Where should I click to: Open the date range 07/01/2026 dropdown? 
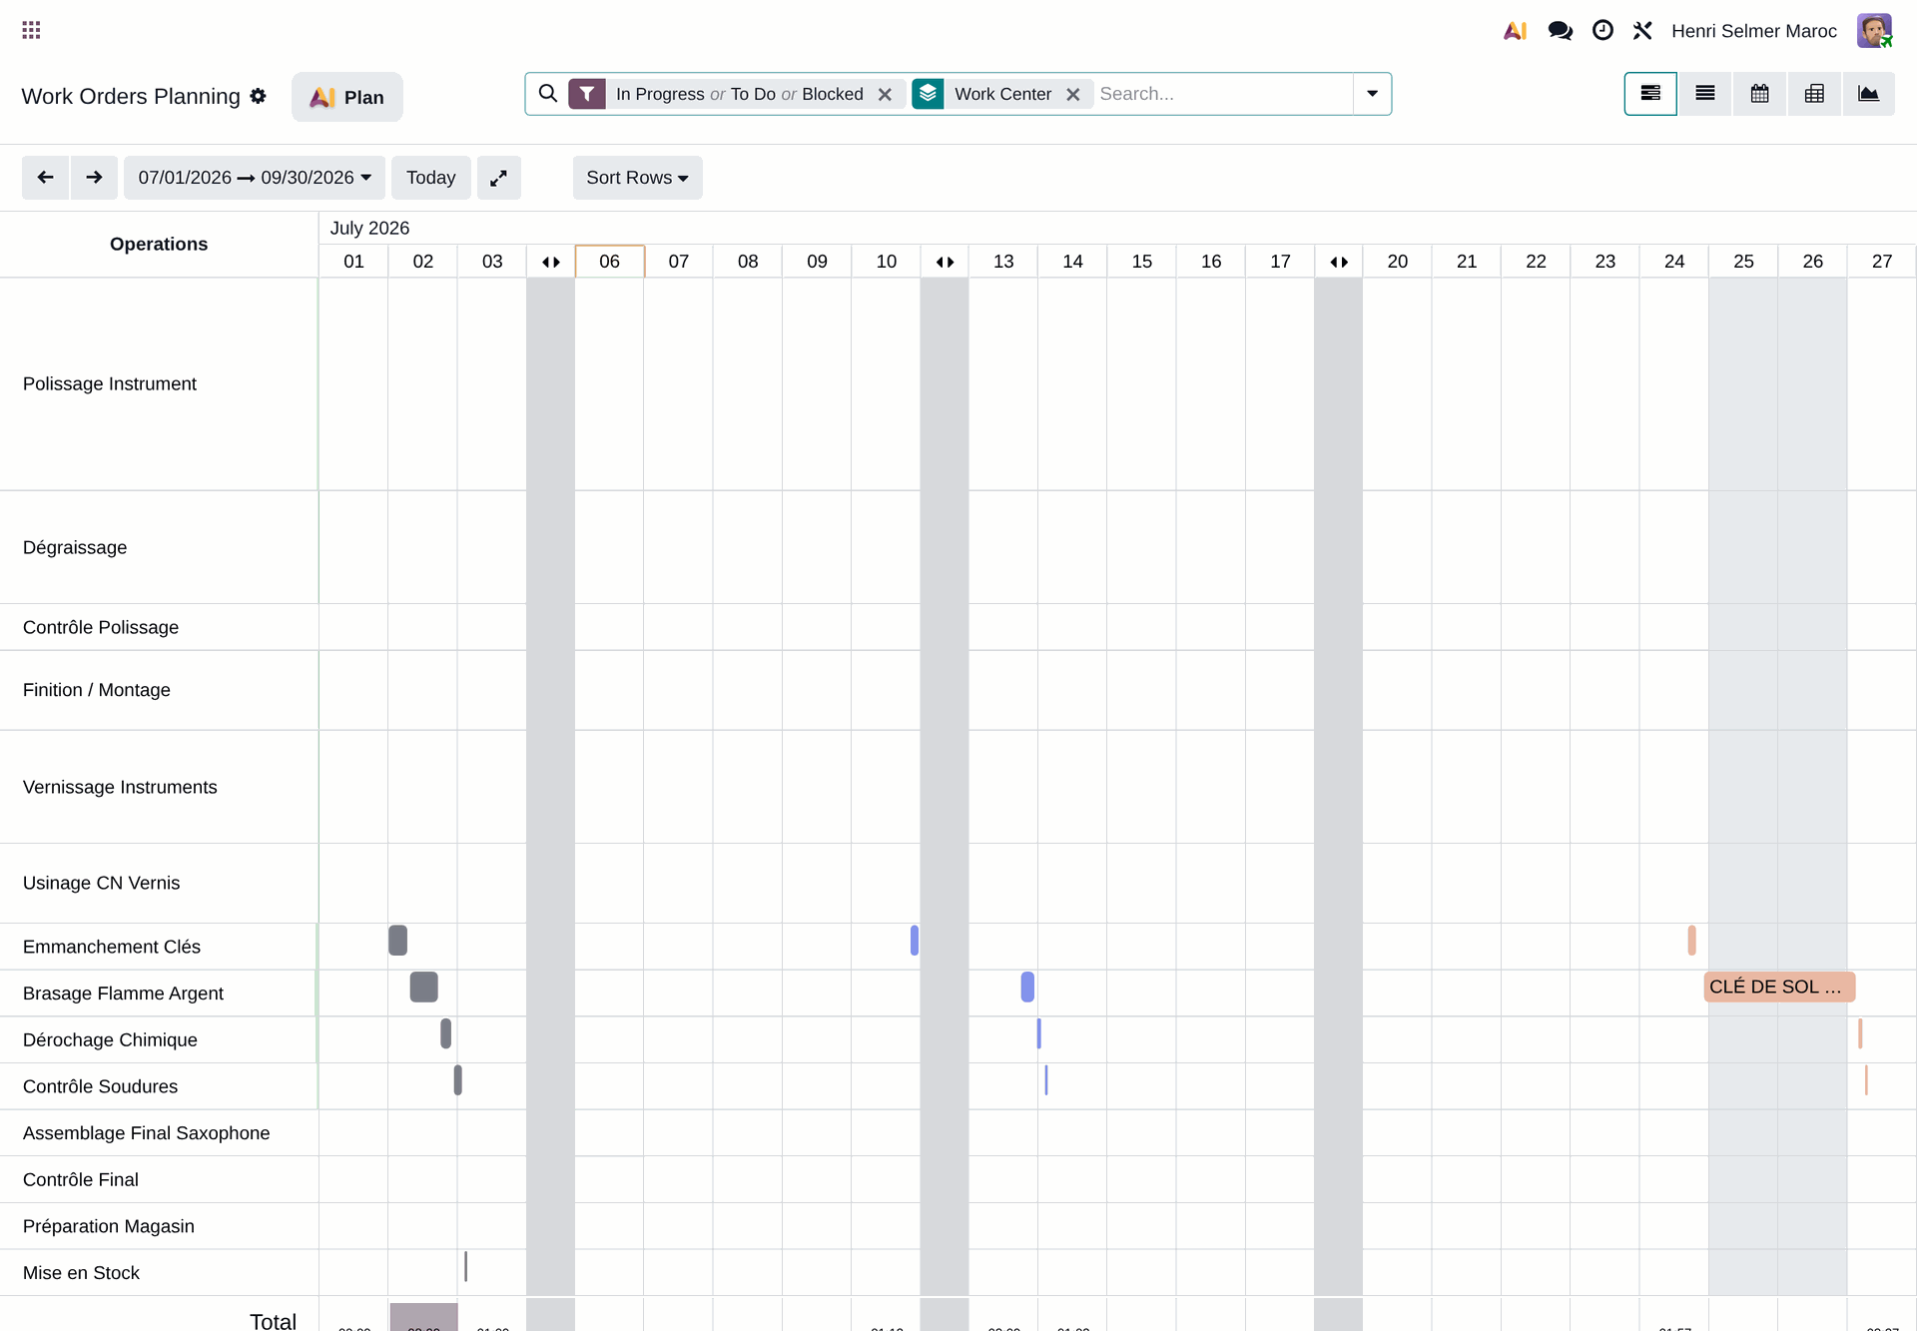point(255,178)
